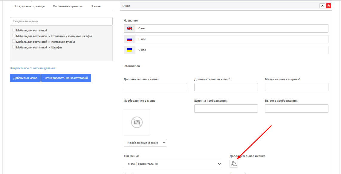The image size is (341, 174).
Task: Click the 'О нас' panel header title
Action: 126,6
